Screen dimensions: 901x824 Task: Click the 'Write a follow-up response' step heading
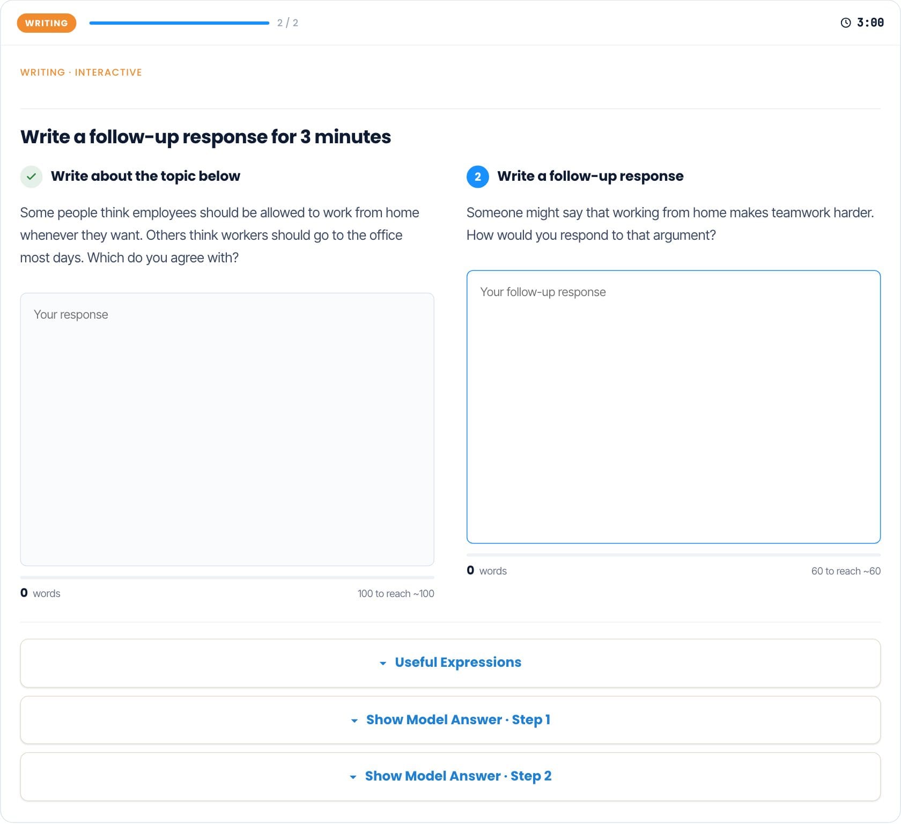[590, 176]
